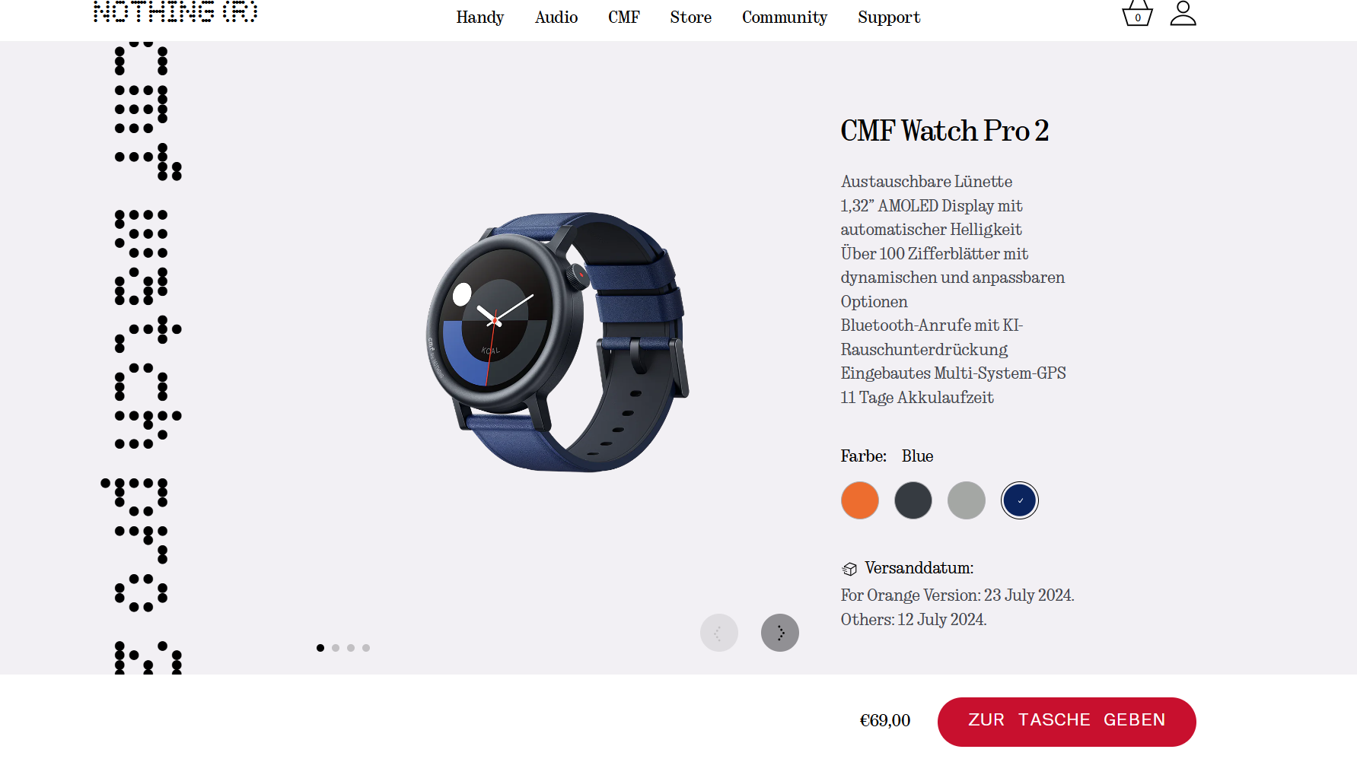Open the Audio menu

556,17
